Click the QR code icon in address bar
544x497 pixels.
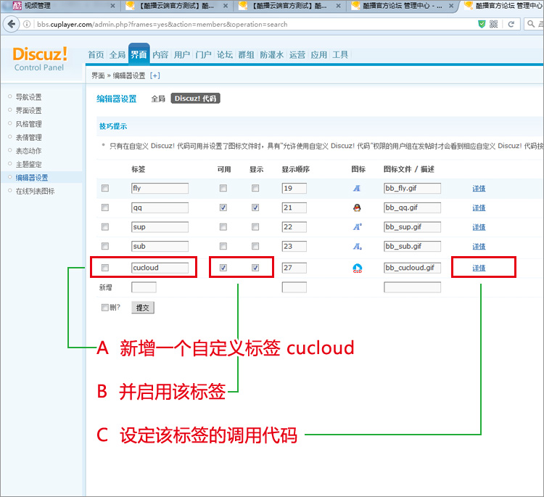494,24
